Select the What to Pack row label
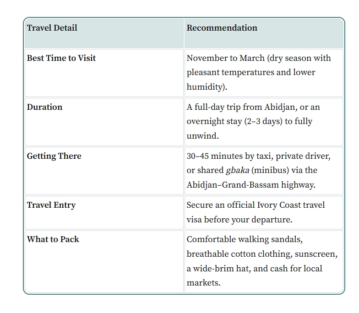The width and height of the screenshot is (359, 313). [53, 239]
